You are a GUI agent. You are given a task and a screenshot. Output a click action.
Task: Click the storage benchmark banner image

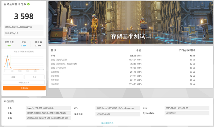click(131, 22)
